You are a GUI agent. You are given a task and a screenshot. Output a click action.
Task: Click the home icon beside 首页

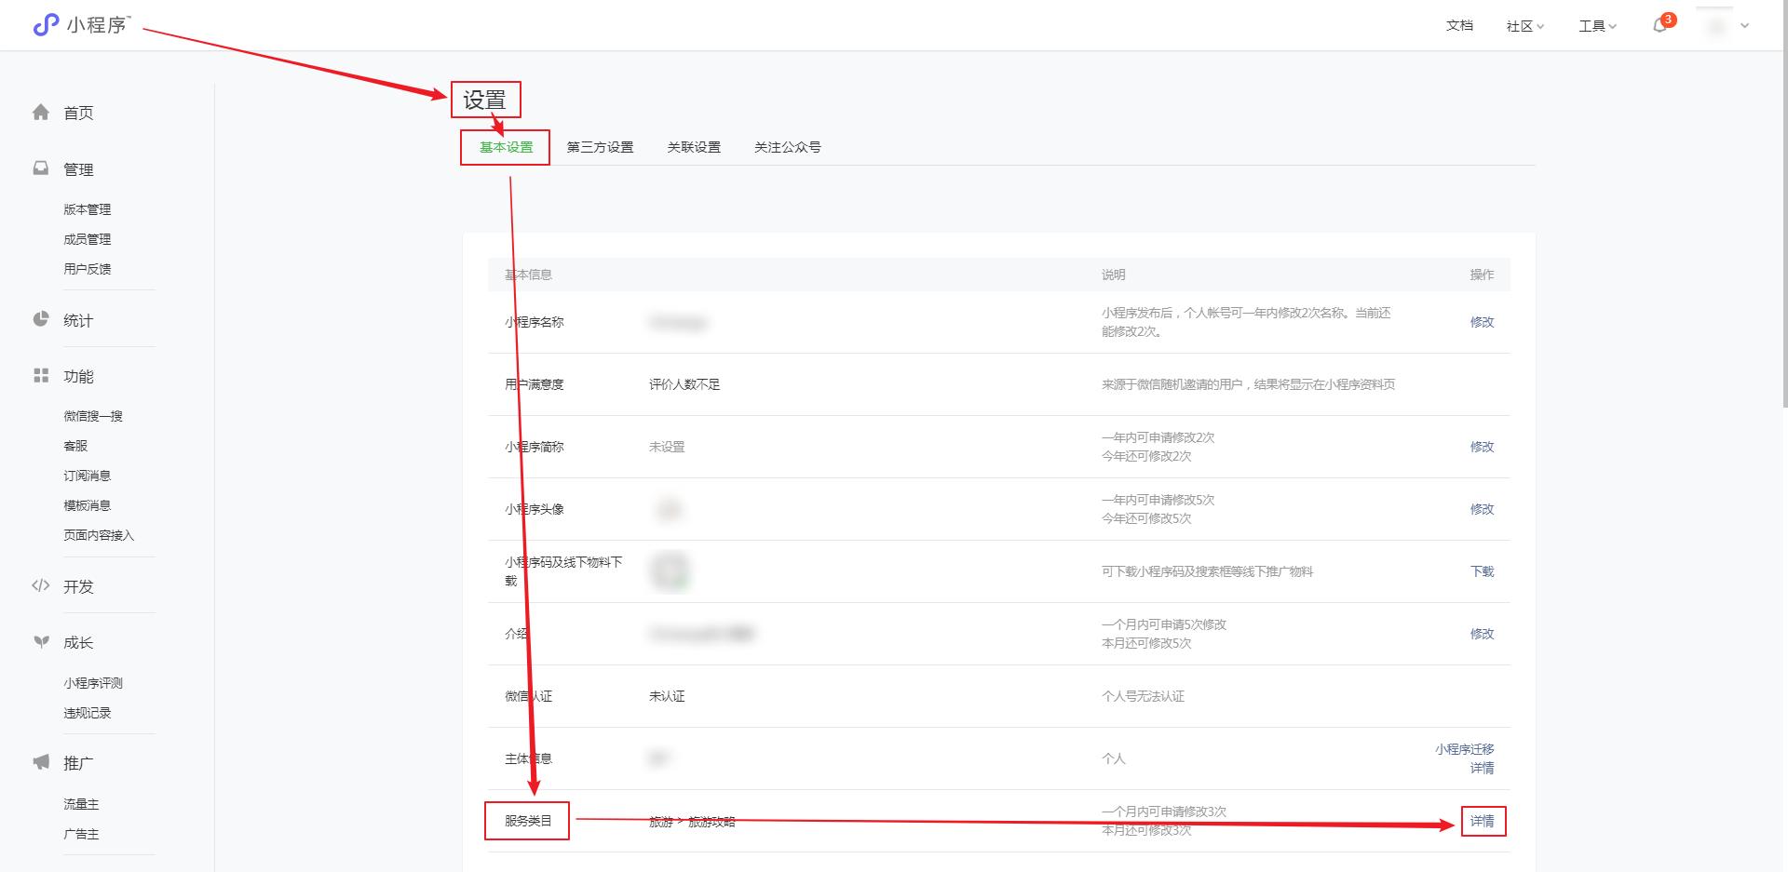tap(41, 113)
